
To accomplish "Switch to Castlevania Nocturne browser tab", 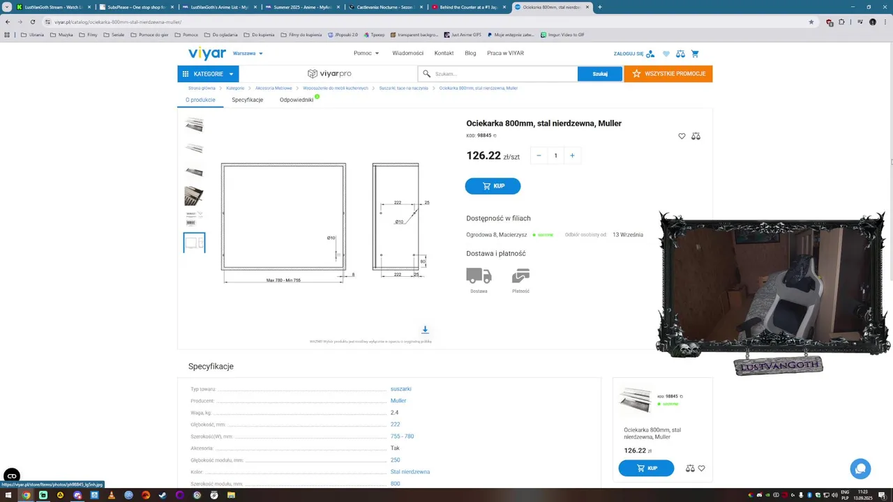I will (386, 7).
